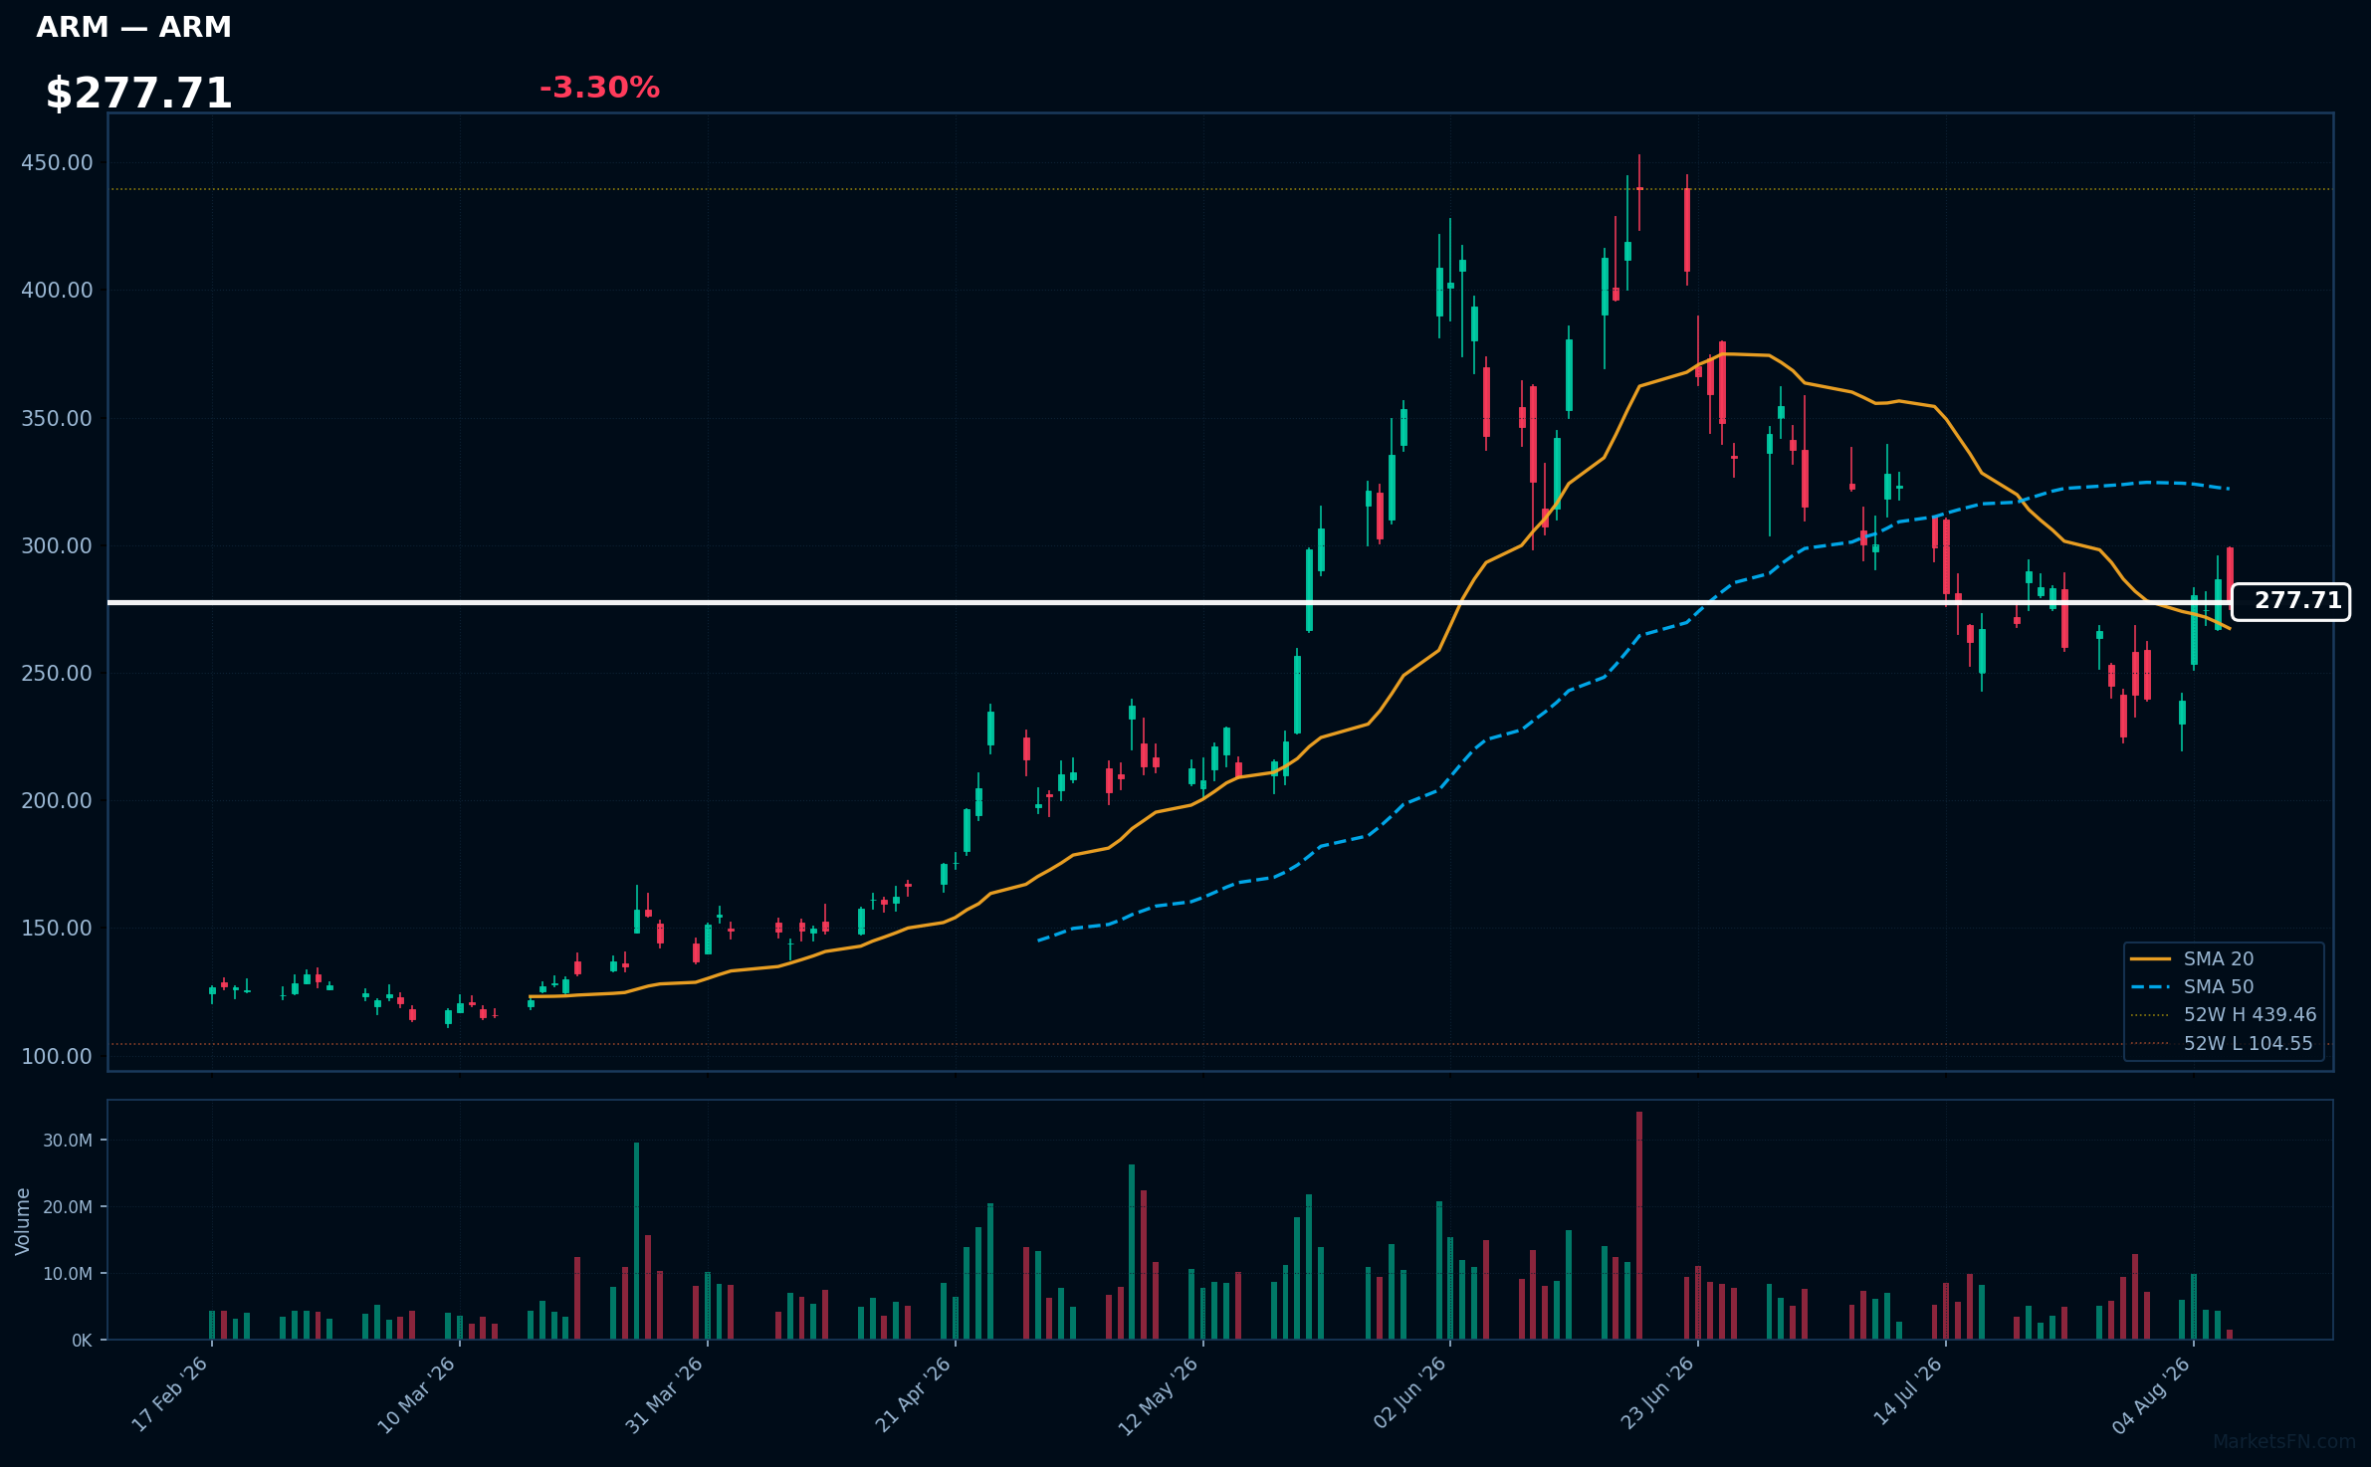Image resolution: width=2371 pixels, height=1467 pixels.
Task: Click the vertical "Volume" axis title
Action: click(x=23, y=1221)
